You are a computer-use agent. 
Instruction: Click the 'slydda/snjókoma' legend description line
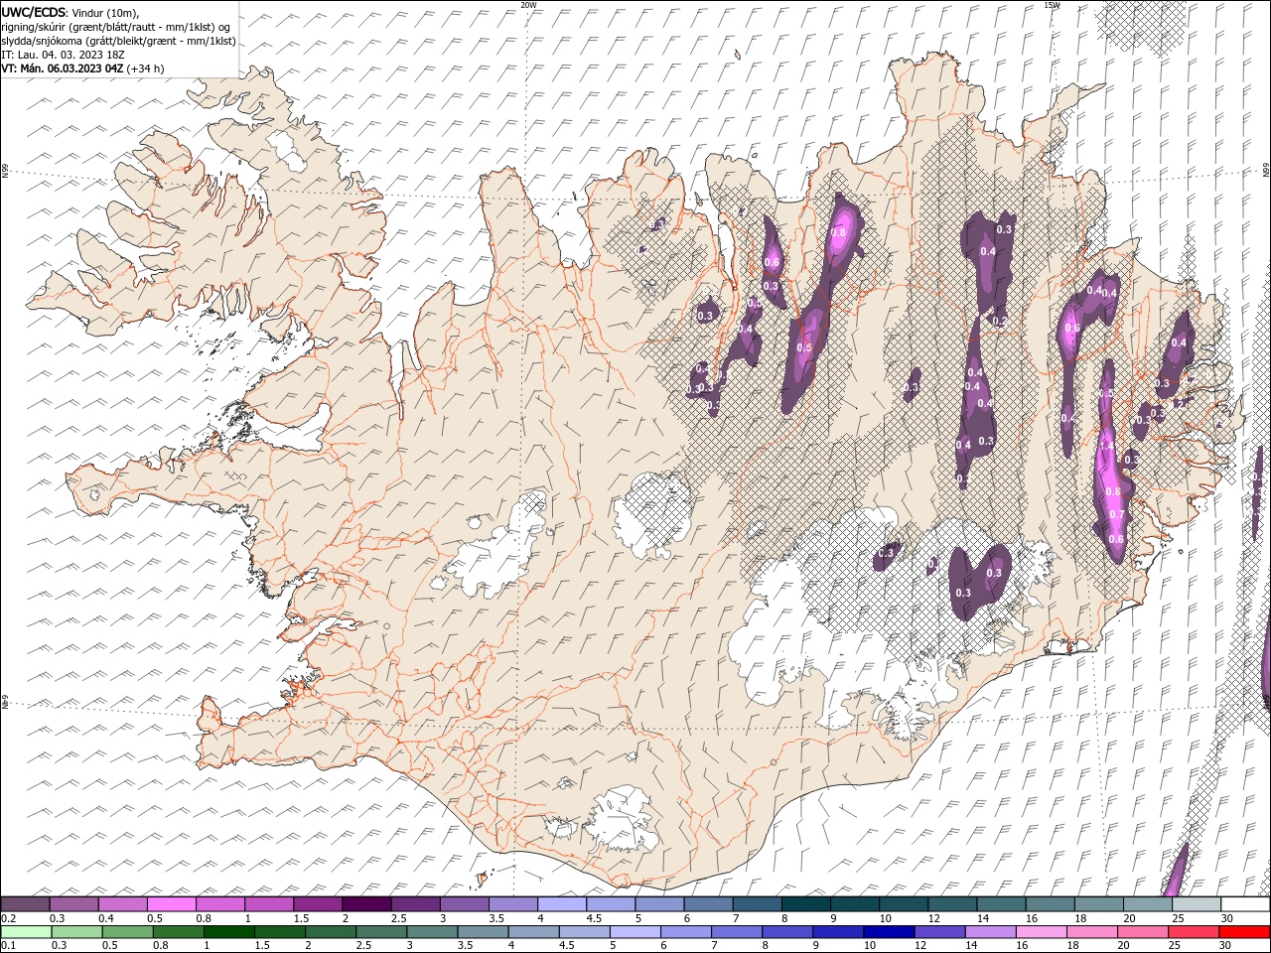pyautogui.click(x=118, y=41)
